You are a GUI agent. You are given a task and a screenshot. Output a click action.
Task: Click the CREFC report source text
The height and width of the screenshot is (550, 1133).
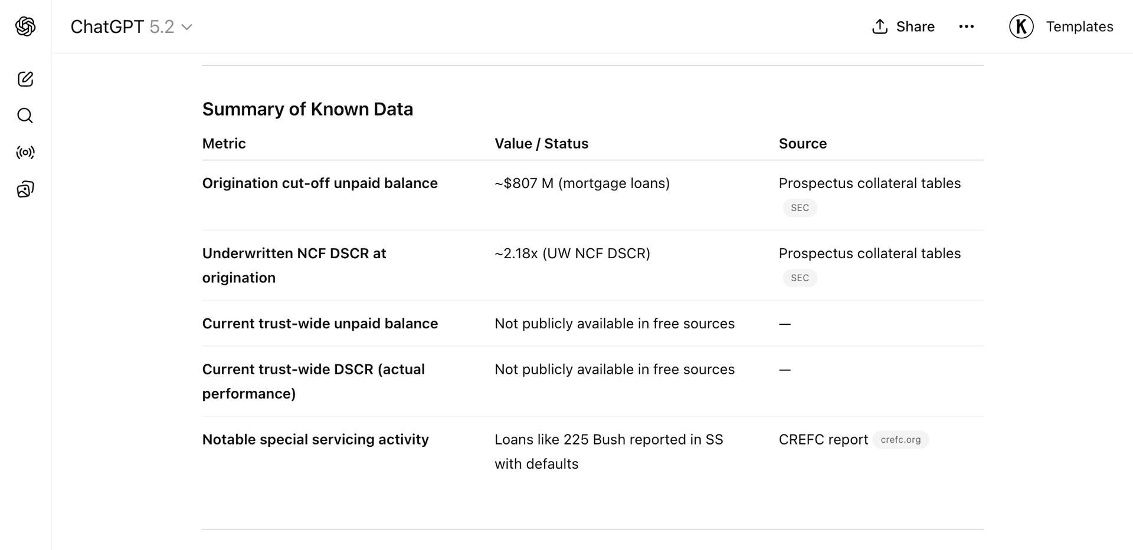click(x=823, y=439)
